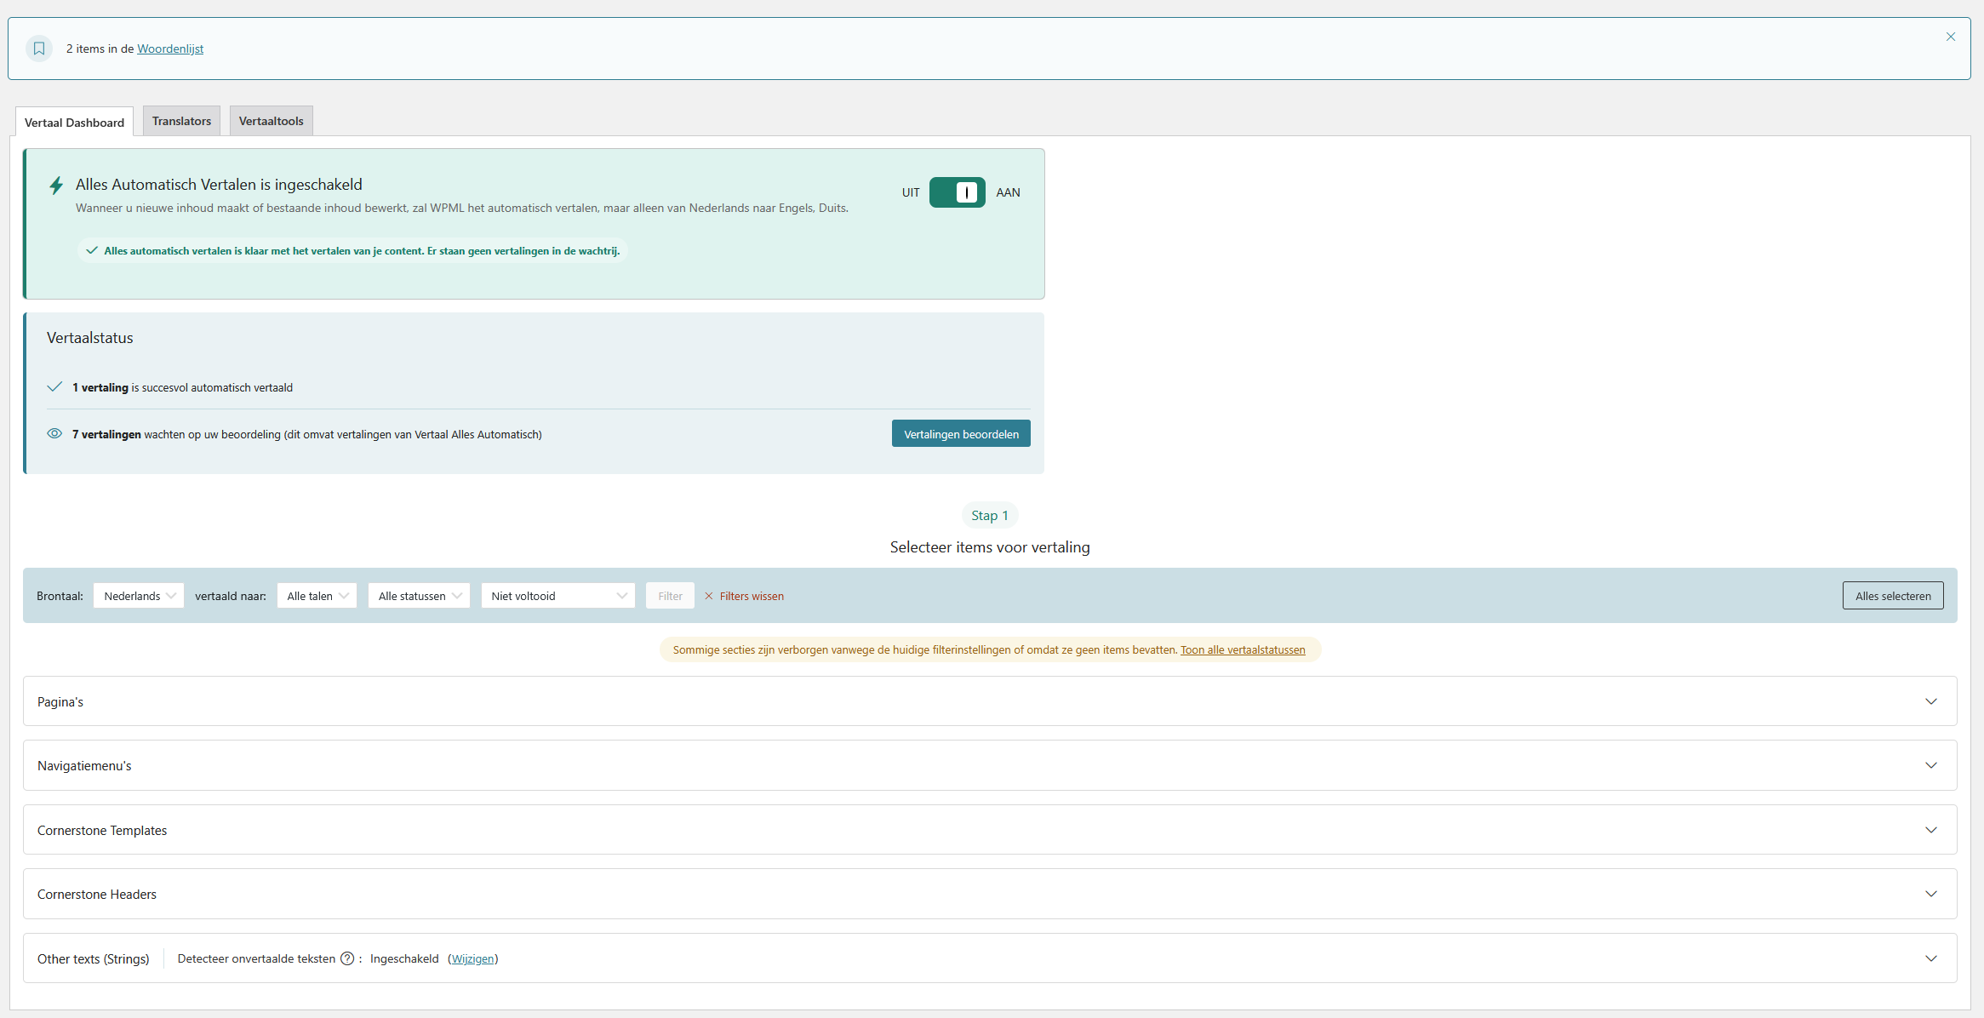The width and height of the screenshot is (1984, 1018).
Task: Click the checkmark icon beside 1 vertaling
Action: (54, 387)
